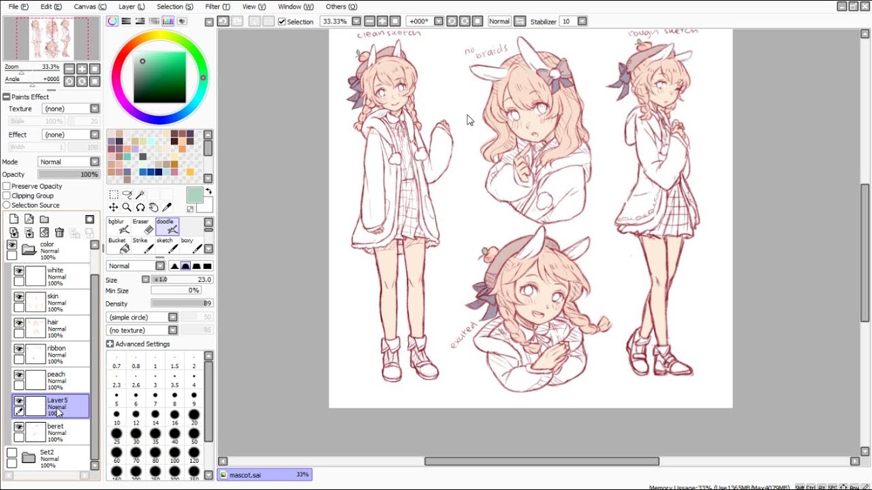Viewport: 872px width, 490px height.
Task: Open the Texture dropdown
Action: pyautogui.click(x=71, y=109)
